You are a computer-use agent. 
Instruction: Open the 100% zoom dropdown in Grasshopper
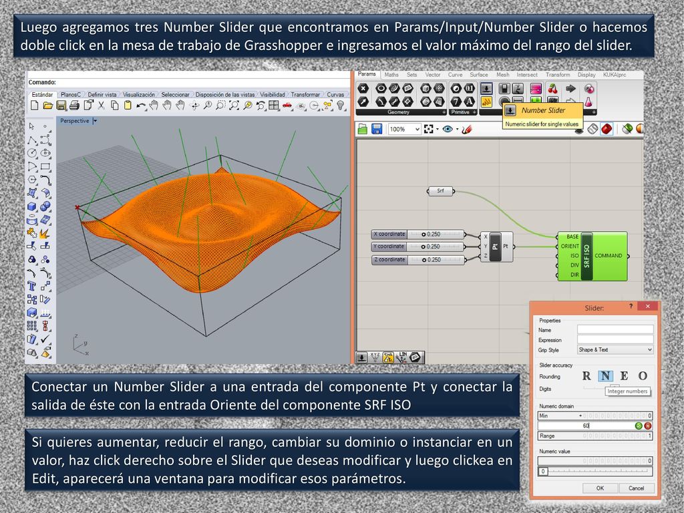click(404, 129)
